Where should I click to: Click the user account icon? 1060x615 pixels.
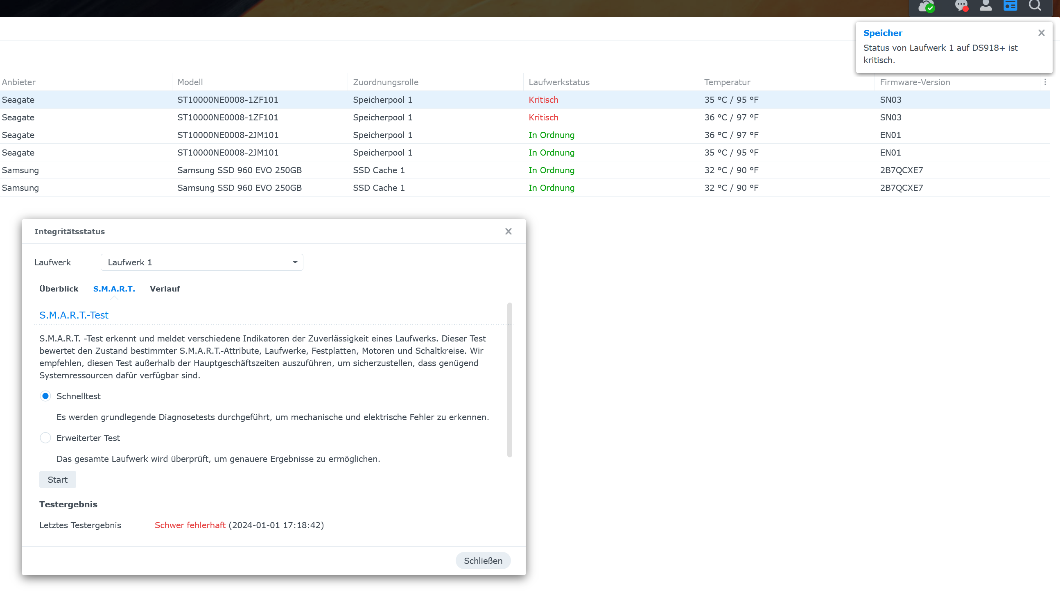[x=985, y=6]
